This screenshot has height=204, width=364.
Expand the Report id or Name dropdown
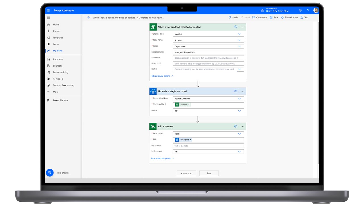point(239,99)
